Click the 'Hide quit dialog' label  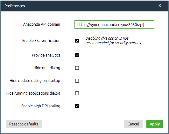point(47,68)
